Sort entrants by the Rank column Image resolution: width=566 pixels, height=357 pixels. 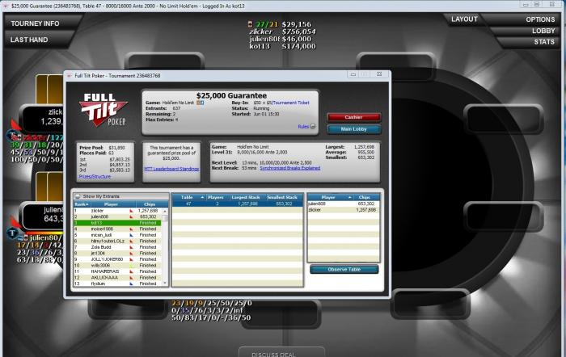81,204
